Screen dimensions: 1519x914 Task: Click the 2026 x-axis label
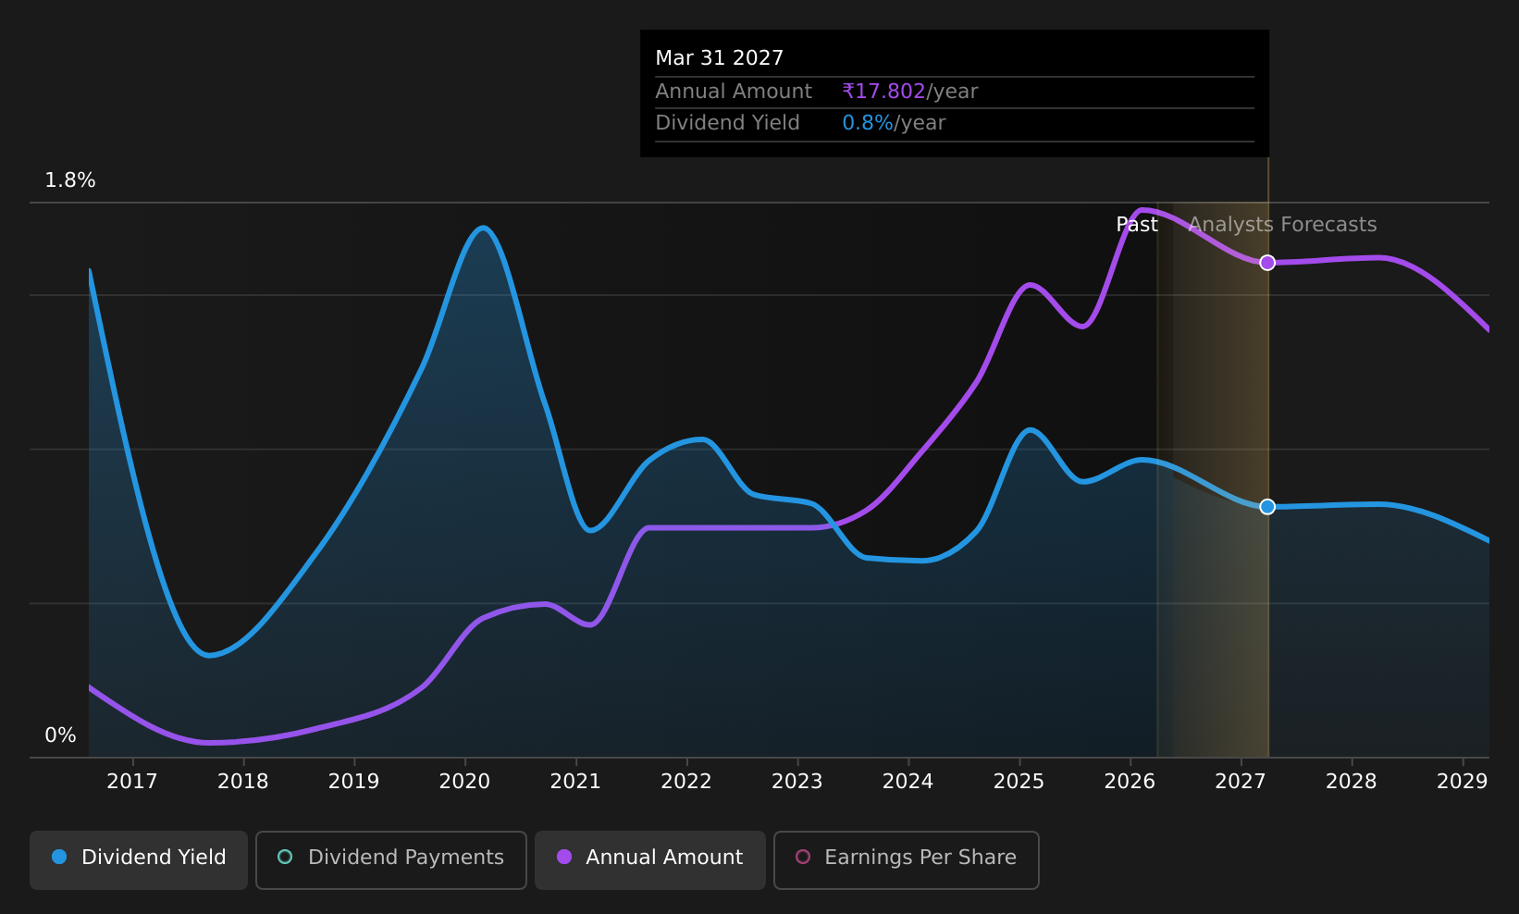pyautogui.click(x=1130, y=782)
